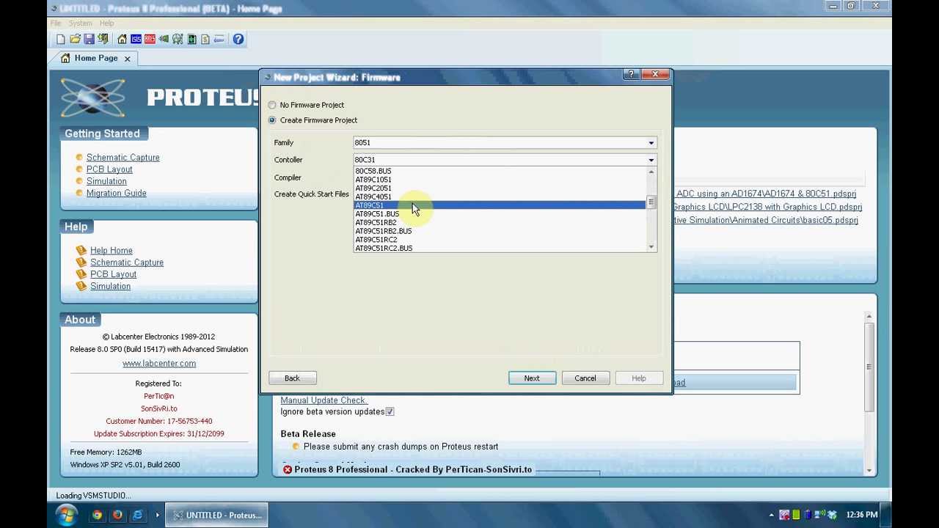Launch Firefox from the taskbar
Screen dimensions: 939x528
coord(117,515)
